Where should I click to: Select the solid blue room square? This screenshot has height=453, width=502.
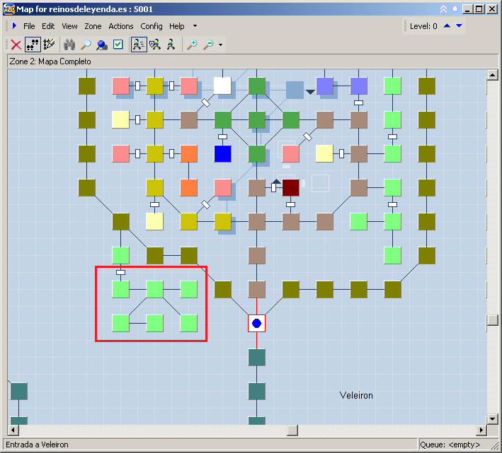point(223,153)
